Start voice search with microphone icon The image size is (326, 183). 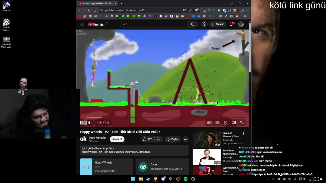pyautogui.click(x=204, y=24)
